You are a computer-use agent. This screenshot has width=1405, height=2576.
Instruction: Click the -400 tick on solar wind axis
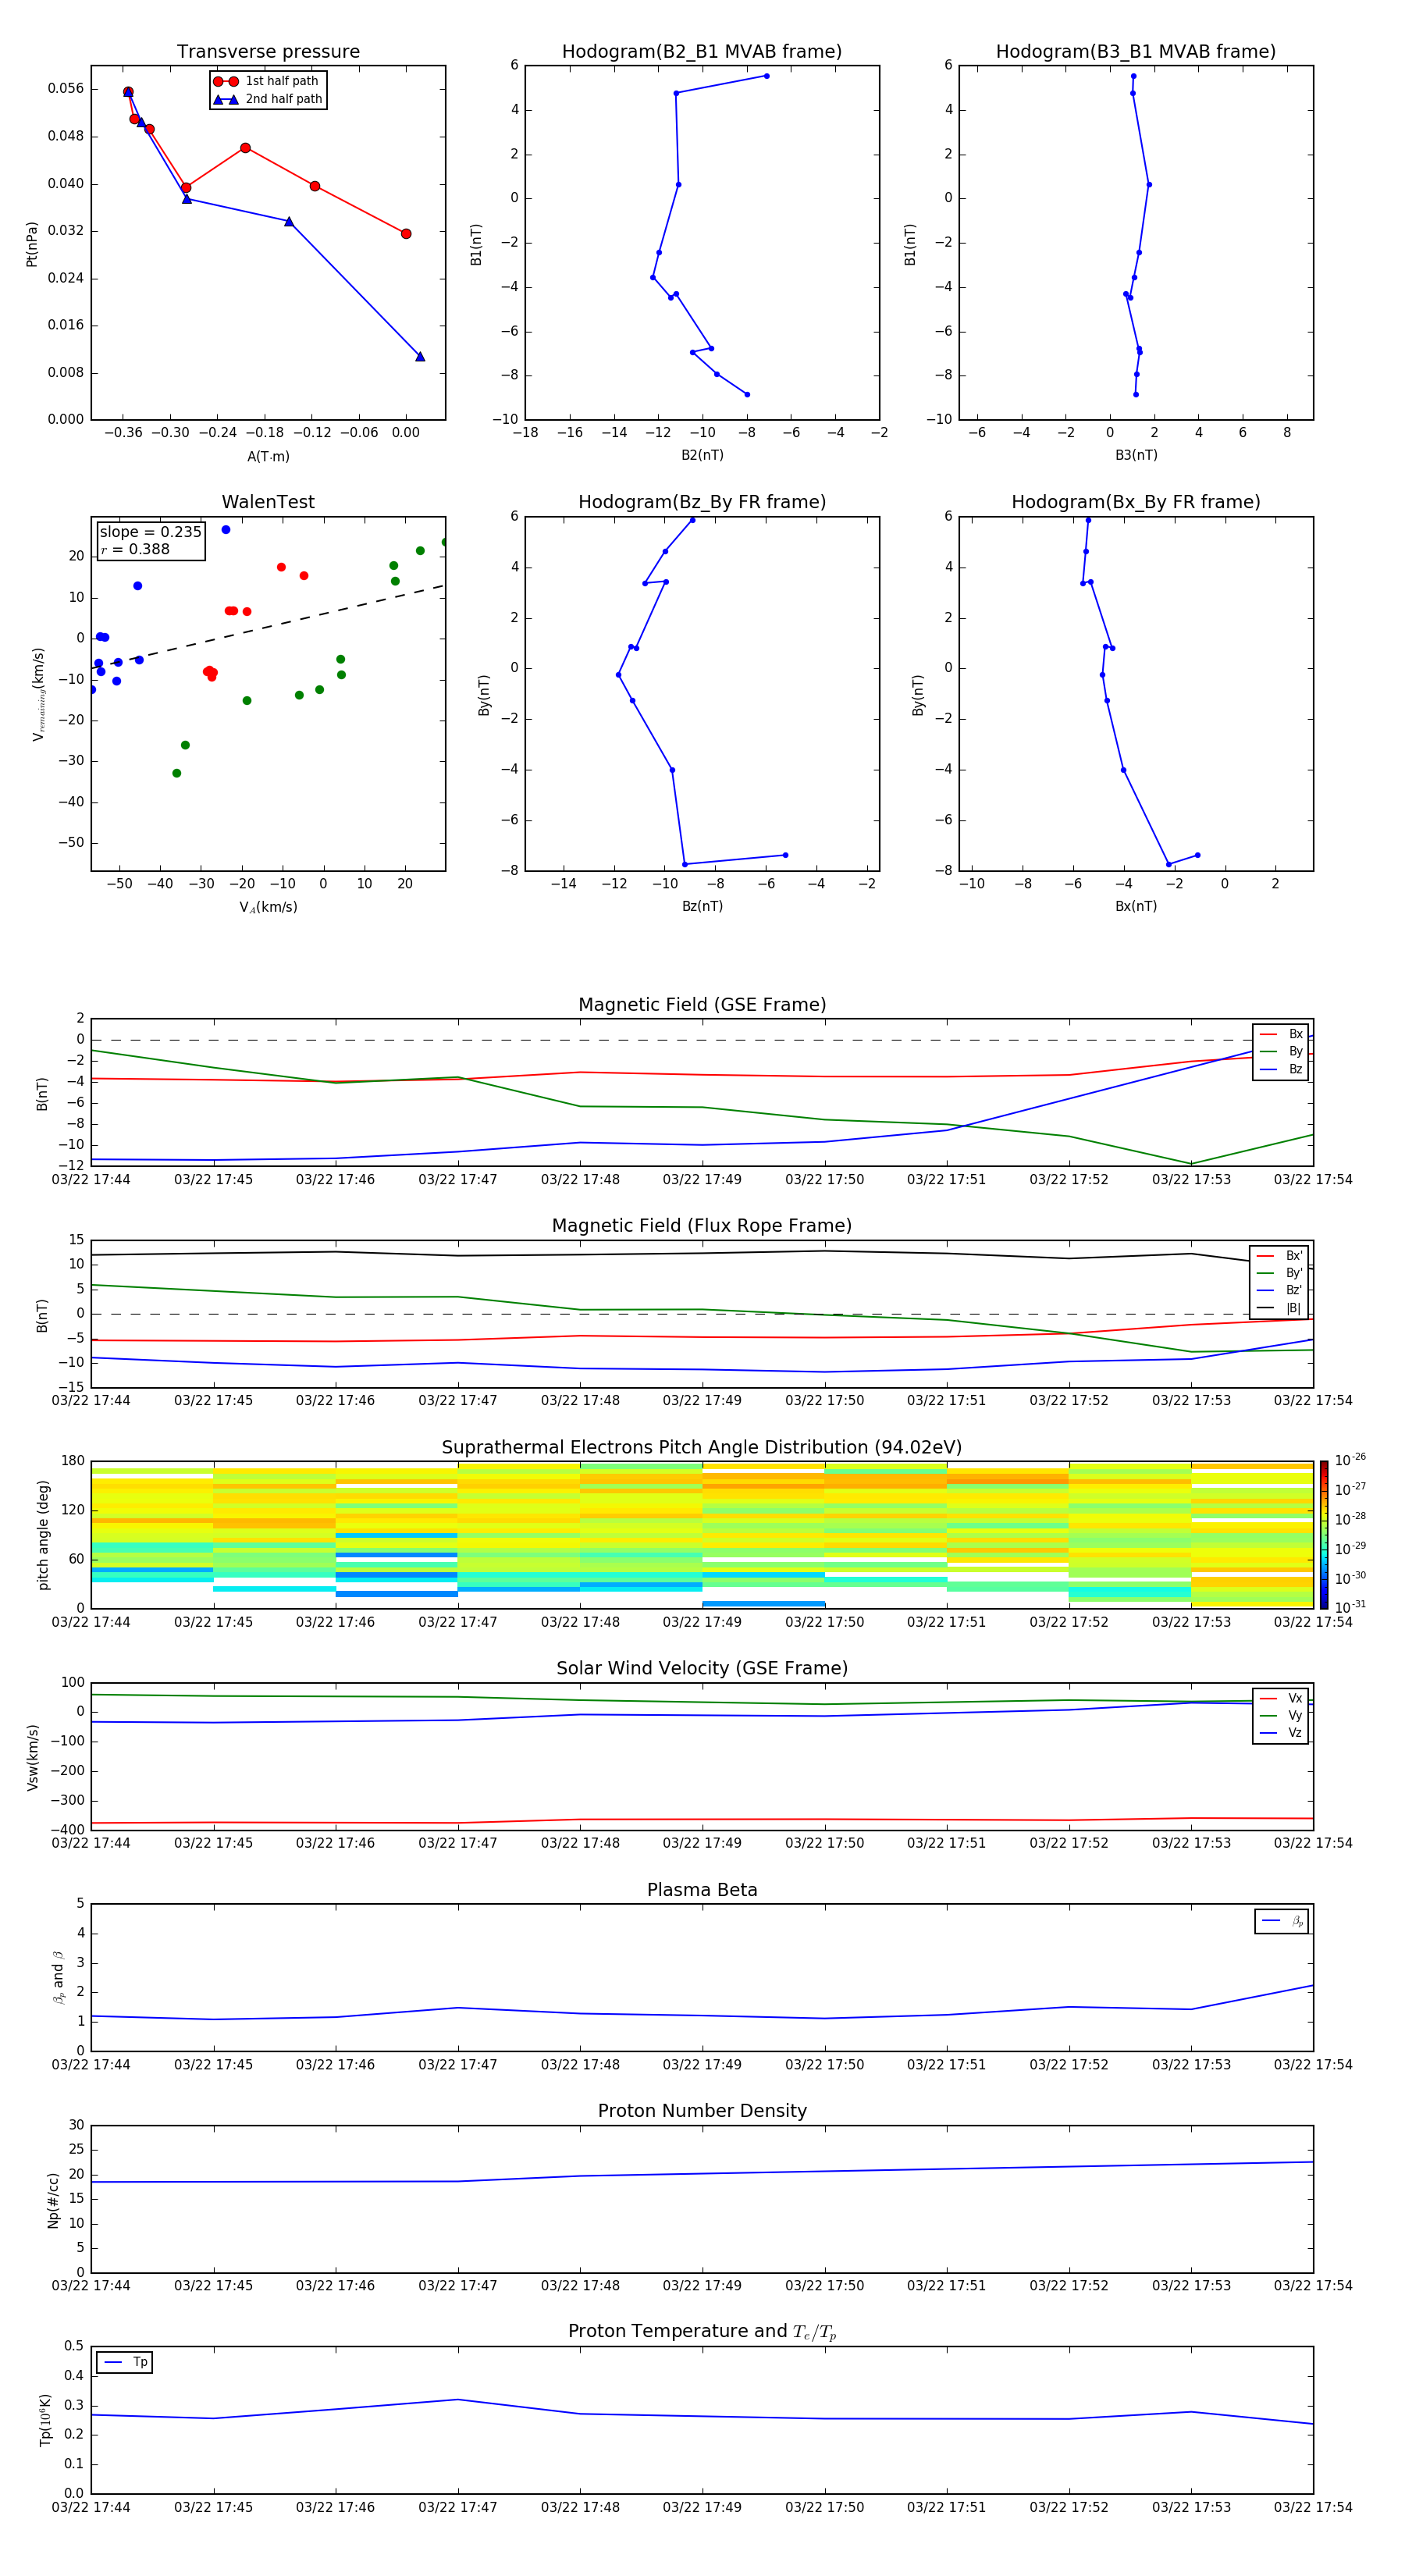(x=67, y=1830)
